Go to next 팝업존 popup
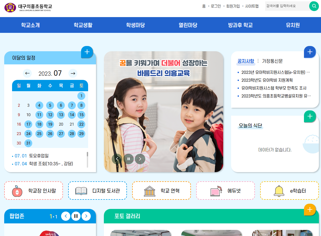321x236 pixels. click(x=86, y=216)
